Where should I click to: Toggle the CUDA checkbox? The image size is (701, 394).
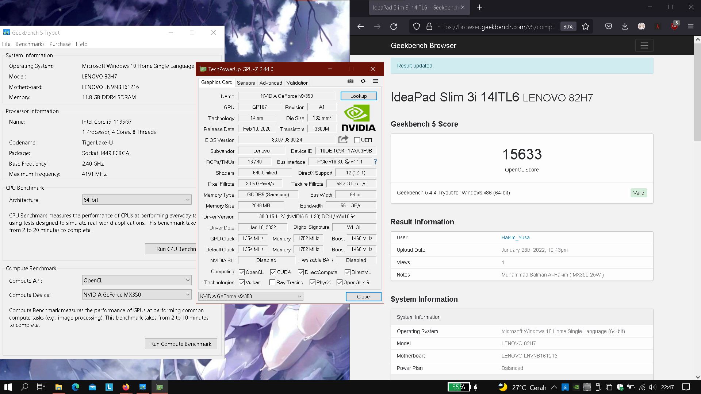click(x=273, y=272)
